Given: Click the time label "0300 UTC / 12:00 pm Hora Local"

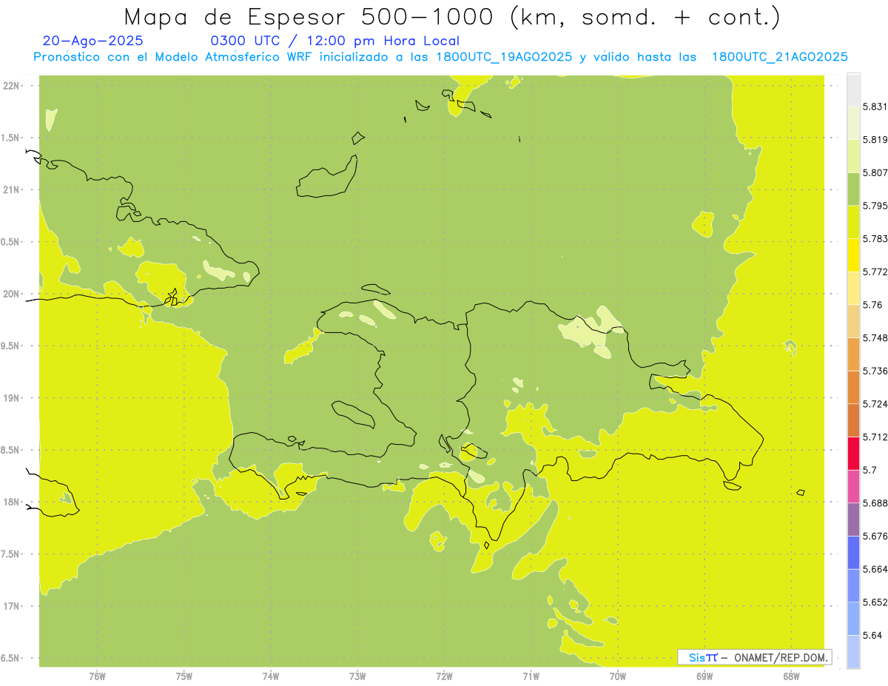Looking at the screenshot, I should (335, 41).
